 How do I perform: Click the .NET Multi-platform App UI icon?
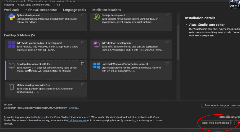12,45
